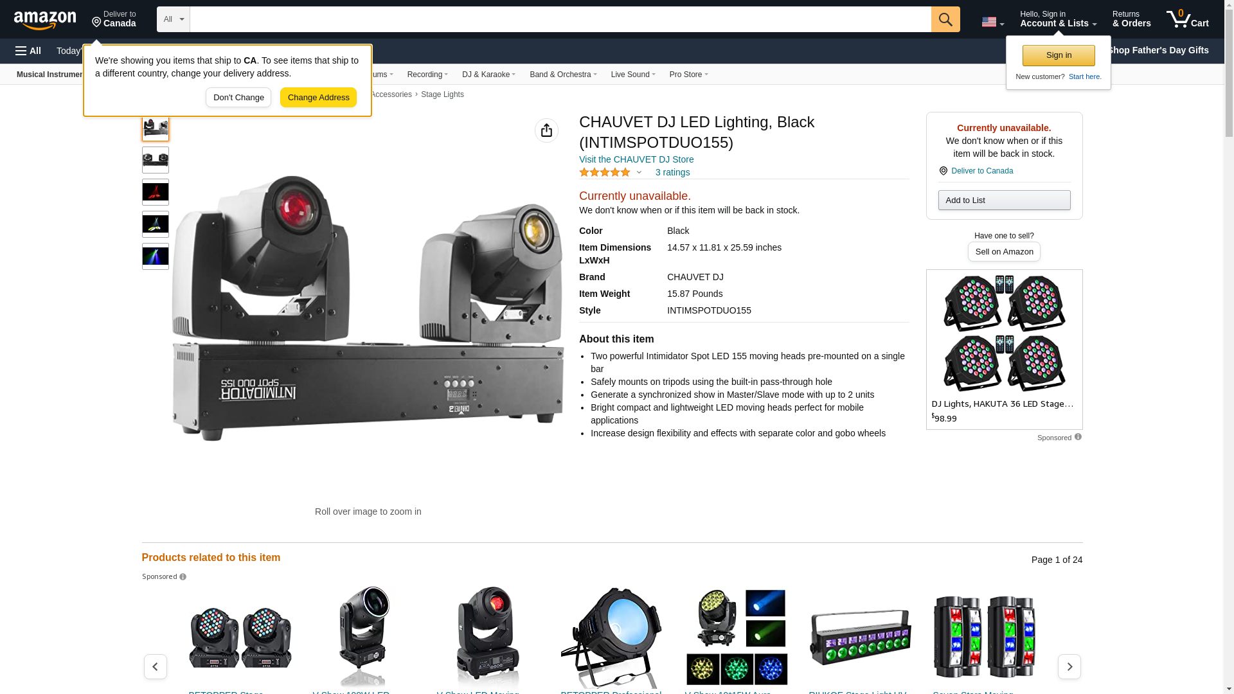
Task: Click the search magnifier button
Action: tap(945, 19)
